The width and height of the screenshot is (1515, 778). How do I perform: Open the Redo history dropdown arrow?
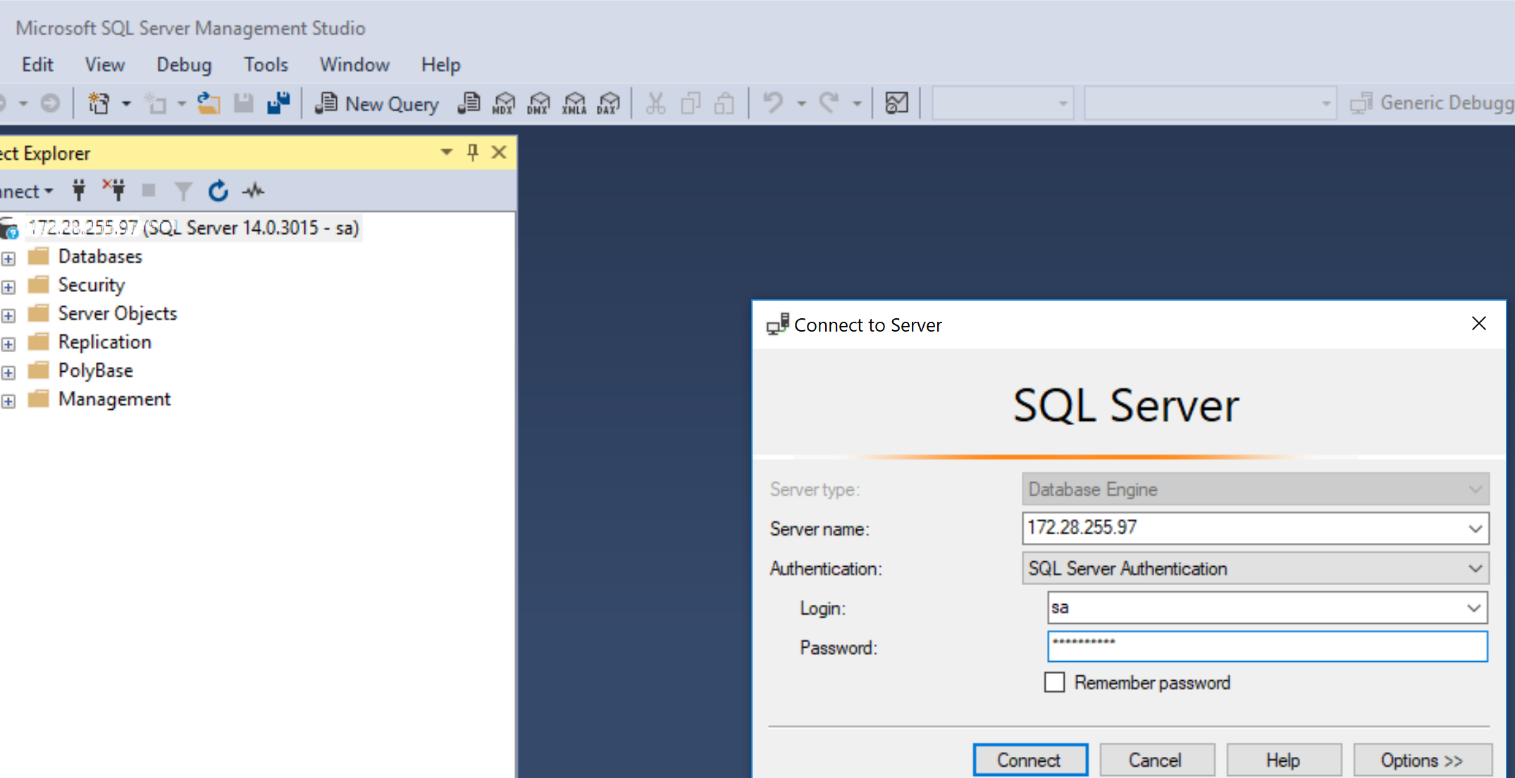click(x=857, y=103)
